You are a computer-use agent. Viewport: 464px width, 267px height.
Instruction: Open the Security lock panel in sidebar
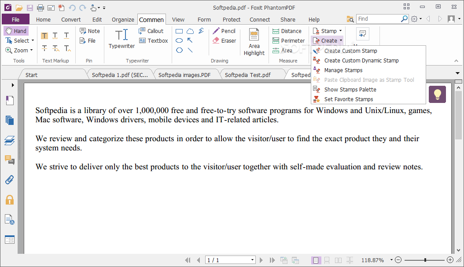click(10, 200)
